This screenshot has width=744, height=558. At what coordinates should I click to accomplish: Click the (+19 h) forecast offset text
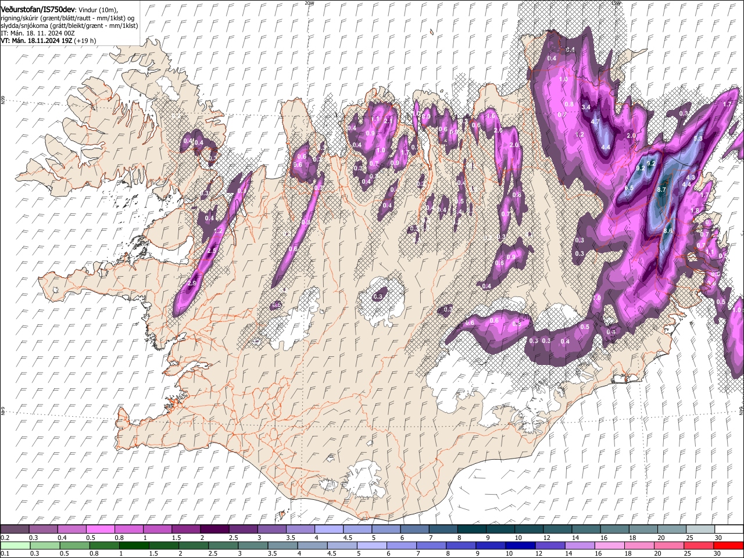click(85, 41)
